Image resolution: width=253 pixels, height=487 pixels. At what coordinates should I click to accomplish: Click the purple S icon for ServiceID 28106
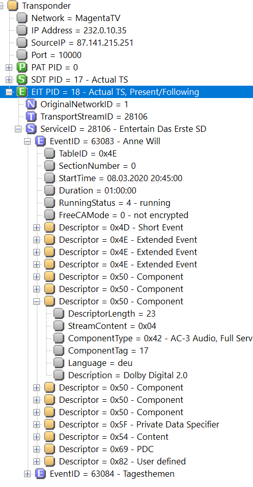coord(31,129)
